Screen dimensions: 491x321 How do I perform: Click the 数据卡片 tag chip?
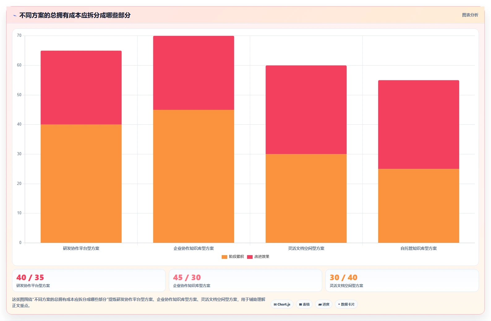point(346,304)
